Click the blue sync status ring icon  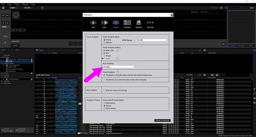pyautogui.click(x=226, y=8)
